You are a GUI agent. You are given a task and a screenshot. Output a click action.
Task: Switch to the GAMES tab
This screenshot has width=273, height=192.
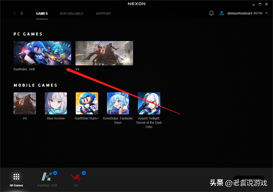(42, 13)
